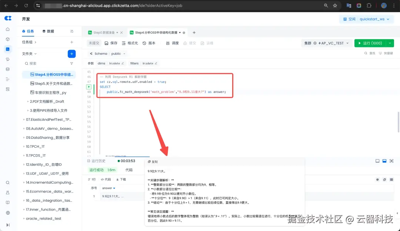Image resolution: width=400 pixels, height=231 pixels.
Task: Open the home icon in left sidebar
Action: [x=8, y=29]
